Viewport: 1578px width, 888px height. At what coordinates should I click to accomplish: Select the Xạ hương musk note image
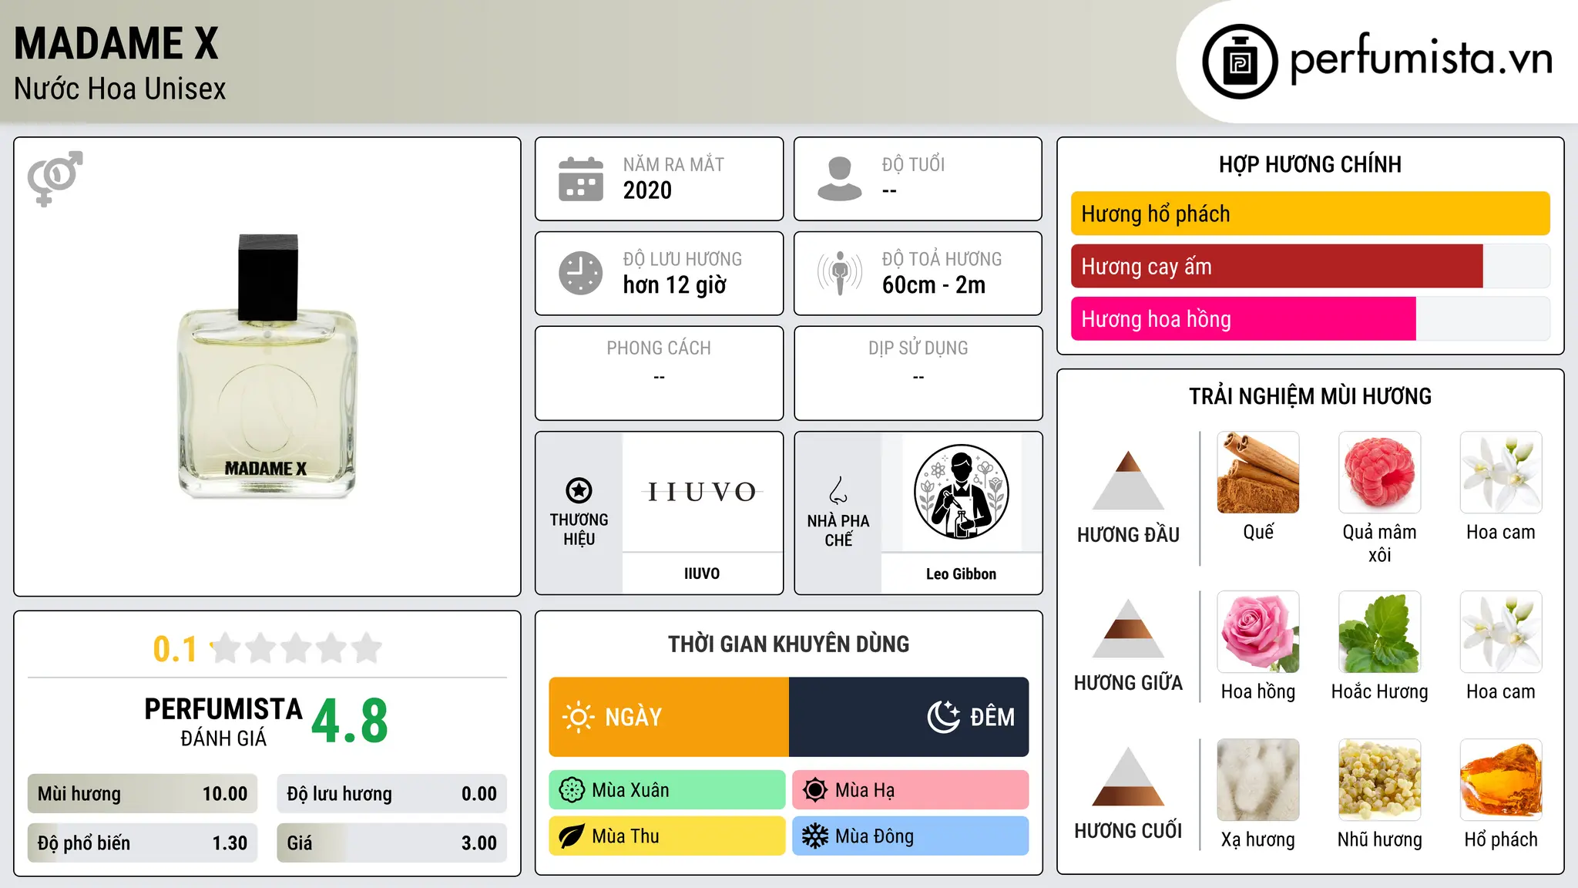click(1258, 780)
